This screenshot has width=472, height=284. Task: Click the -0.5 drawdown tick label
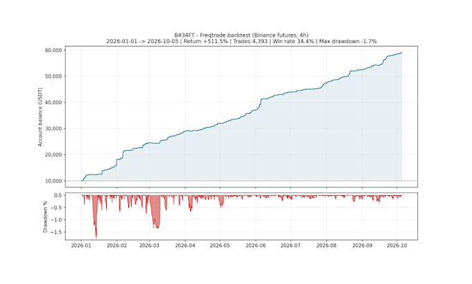pos(56,208)
